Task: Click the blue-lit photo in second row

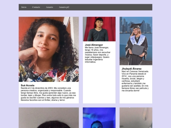Action: tap(99, 118)
